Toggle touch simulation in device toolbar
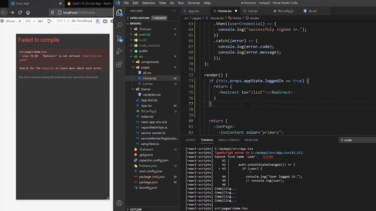Viewport: 376px width, 211px height. [98, 21]
